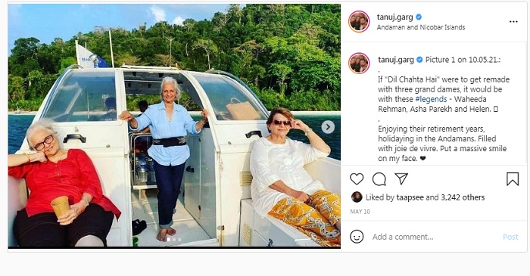Open the emoji picker smiley icon

[357, 237]
